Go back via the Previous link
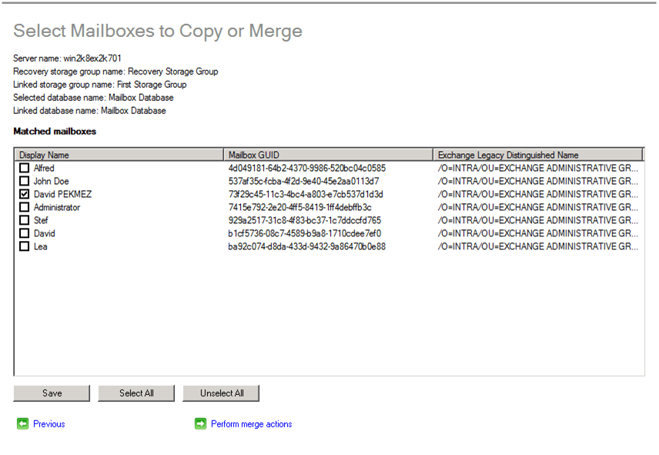Image resolution: width=659 pixels, height=455 pixels. click(49, 424)
